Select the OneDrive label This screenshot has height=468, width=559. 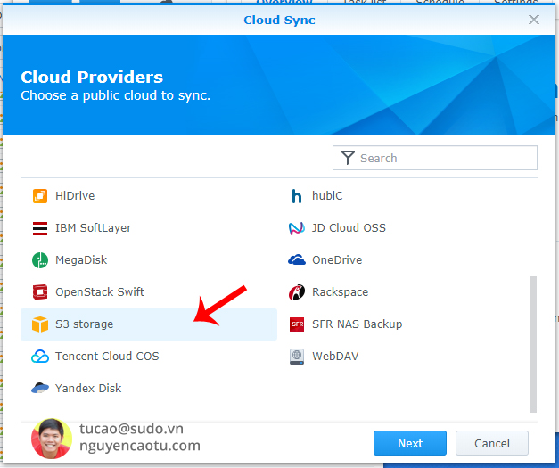[x=337, y=259]
